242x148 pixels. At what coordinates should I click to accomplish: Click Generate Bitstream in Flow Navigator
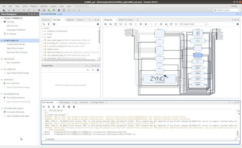[x=15, y=112]
